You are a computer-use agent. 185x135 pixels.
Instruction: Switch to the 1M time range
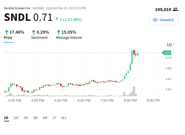click(26, 118)
